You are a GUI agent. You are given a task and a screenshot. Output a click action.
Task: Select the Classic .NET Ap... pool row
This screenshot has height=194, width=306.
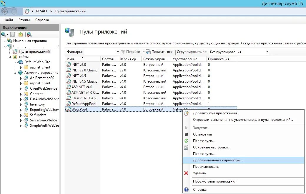point(151,98)
